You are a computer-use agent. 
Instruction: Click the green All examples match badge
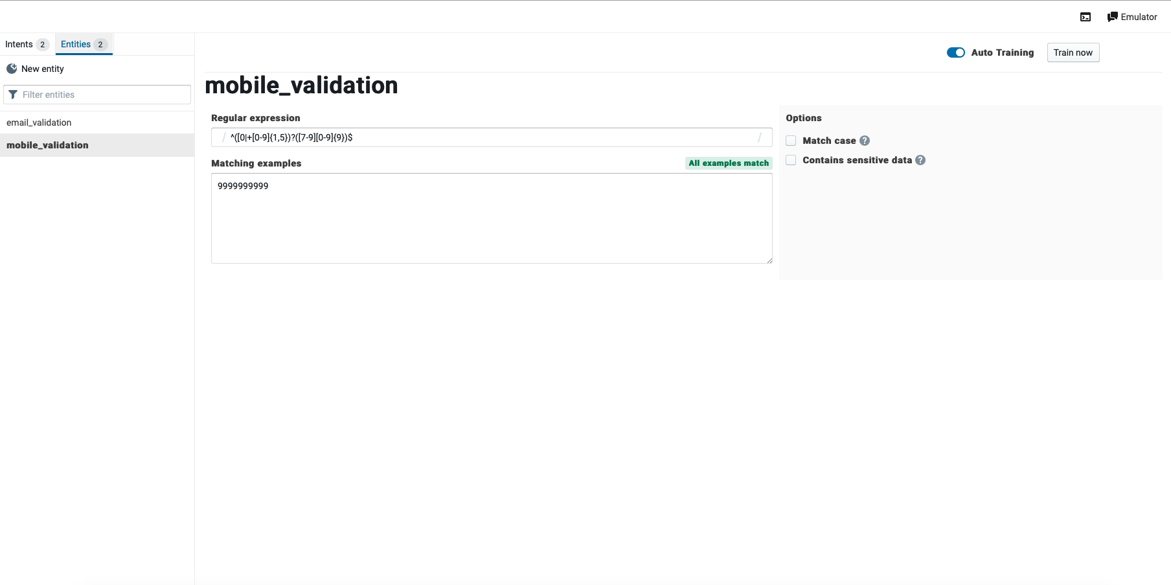click(x=728, y=163)
